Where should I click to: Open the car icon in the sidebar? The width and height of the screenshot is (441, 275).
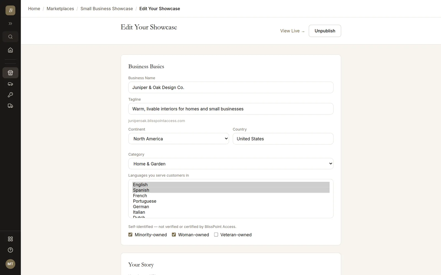tap(10, 84)
